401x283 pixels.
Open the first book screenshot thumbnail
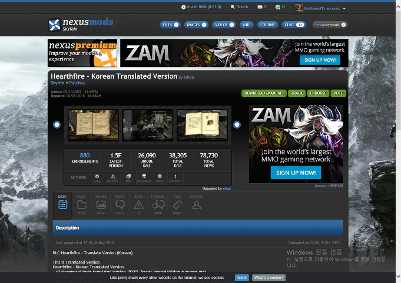pyautogui.click(x=93, y=125)
